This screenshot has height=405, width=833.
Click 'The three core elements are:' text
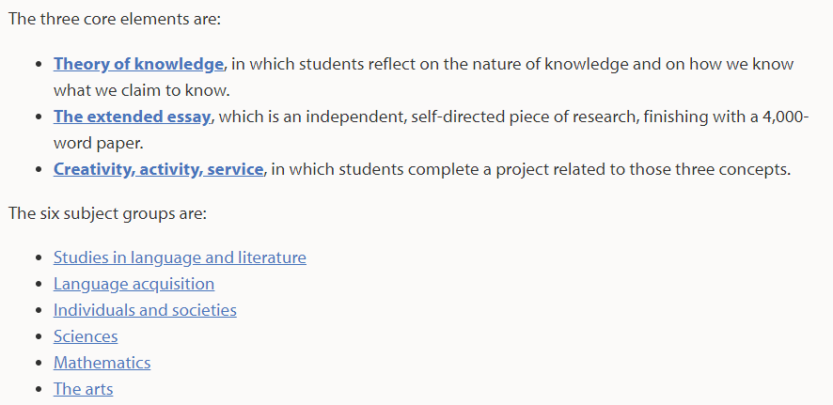pos(114,20)
